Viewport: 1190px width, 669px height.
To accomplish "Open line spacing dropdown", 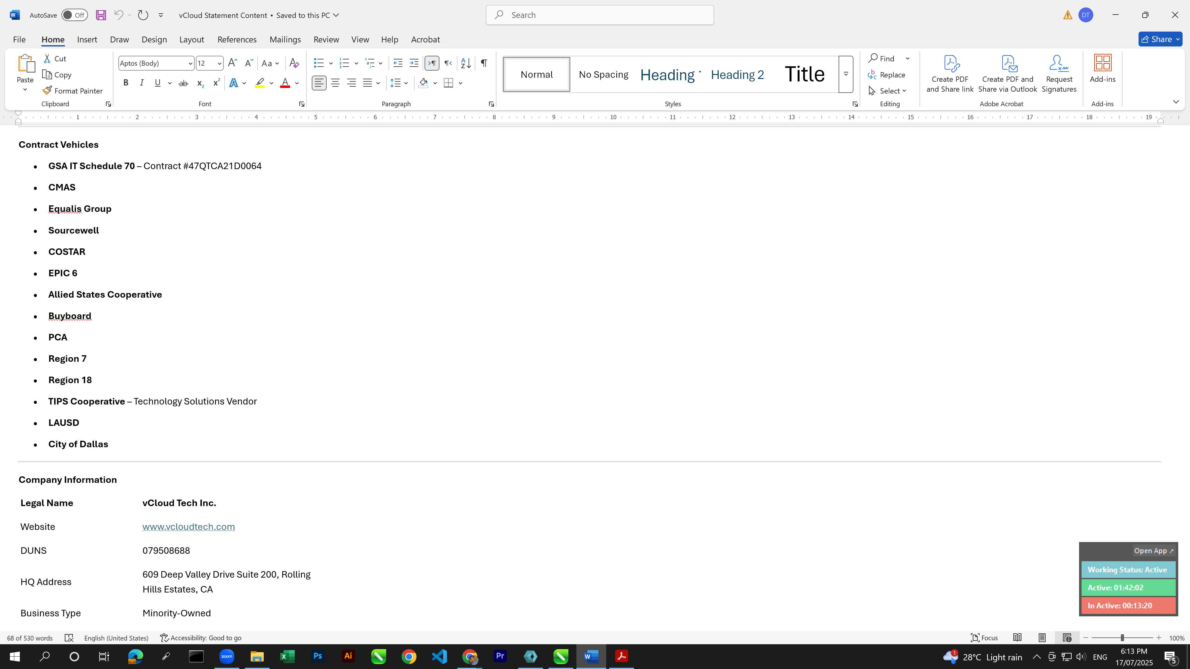I will [x=399, y=83].
